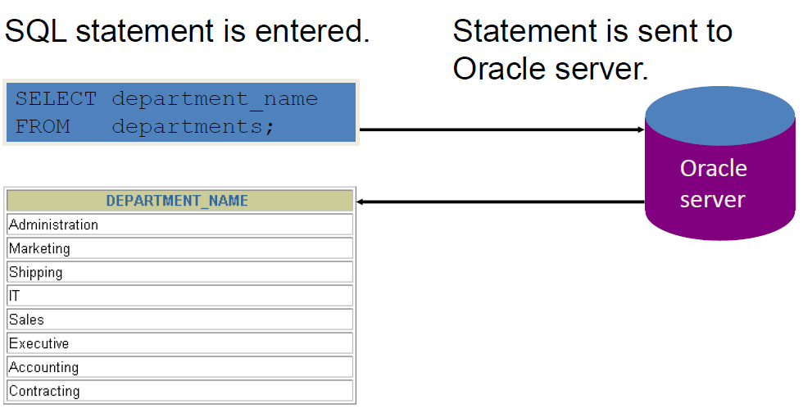Image resolution: width=803 pixels, height=413 pixels.
Task: Click the blue top of the database cylinder
Action: tap(719, 116)
